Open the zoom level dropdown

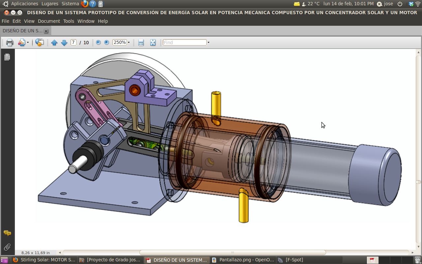128,42
